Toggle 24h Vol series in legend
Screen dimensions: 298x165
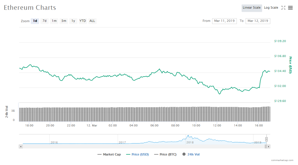click(x=191, y=154)
